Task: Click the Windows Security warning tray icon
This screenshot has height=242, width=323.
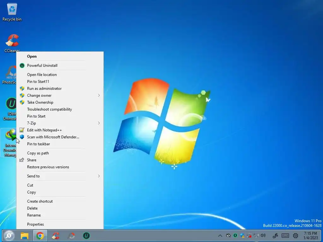Action: pyautogui.click(x=242, y=235)
